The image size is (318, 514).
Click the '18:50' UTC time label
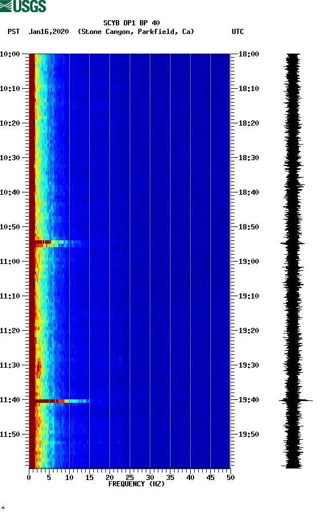[x=249, y=227]
